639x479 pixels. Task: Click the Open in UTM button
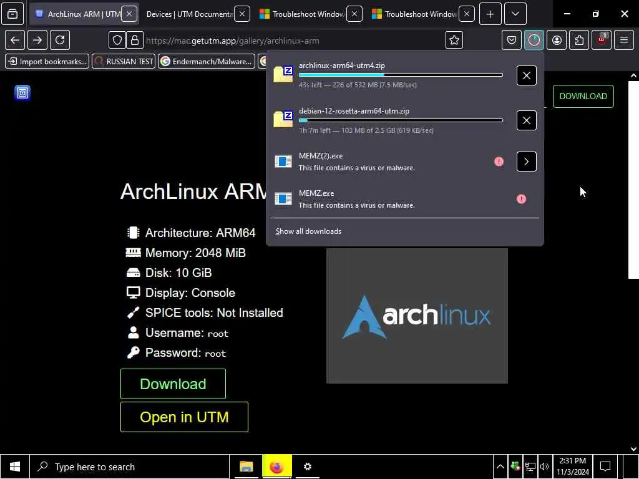point(184,417)
